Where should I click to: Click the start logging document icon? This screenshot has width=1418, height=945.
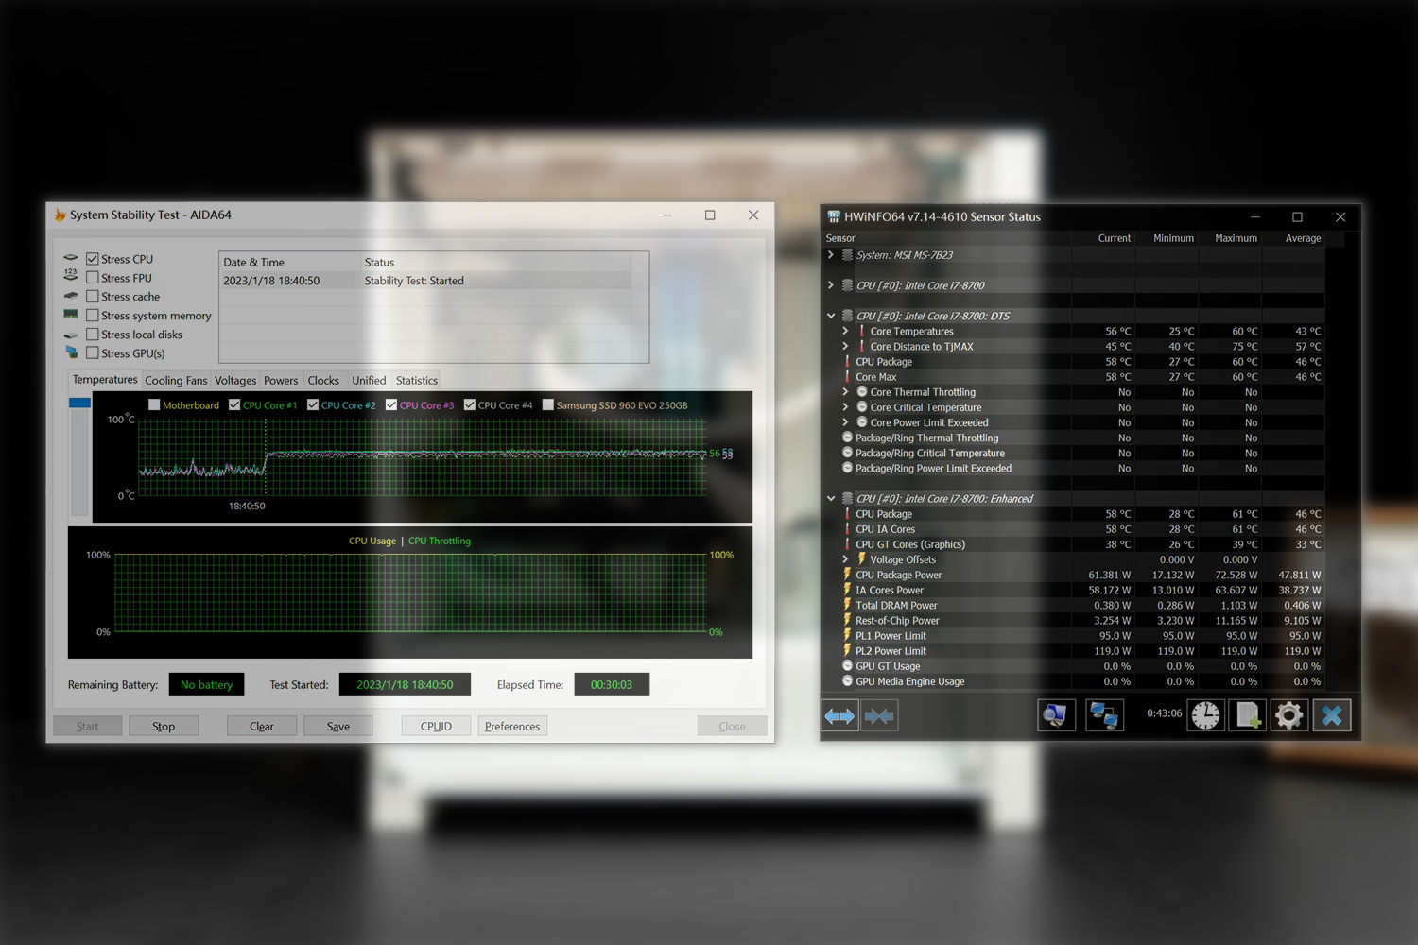coord(1248,716)
